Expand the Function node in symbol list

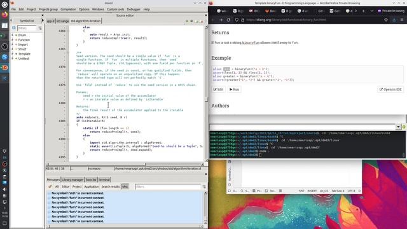tap(12, 39)
